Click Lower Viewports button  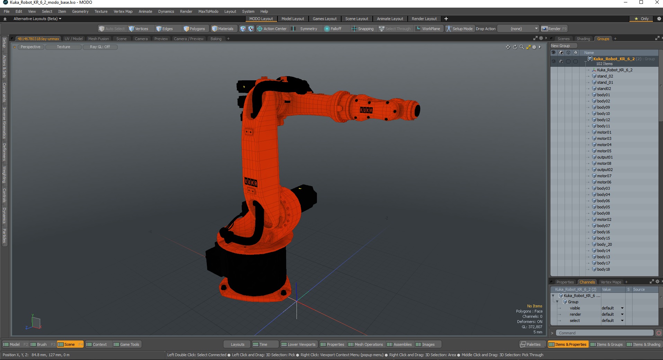pos(298,344)
